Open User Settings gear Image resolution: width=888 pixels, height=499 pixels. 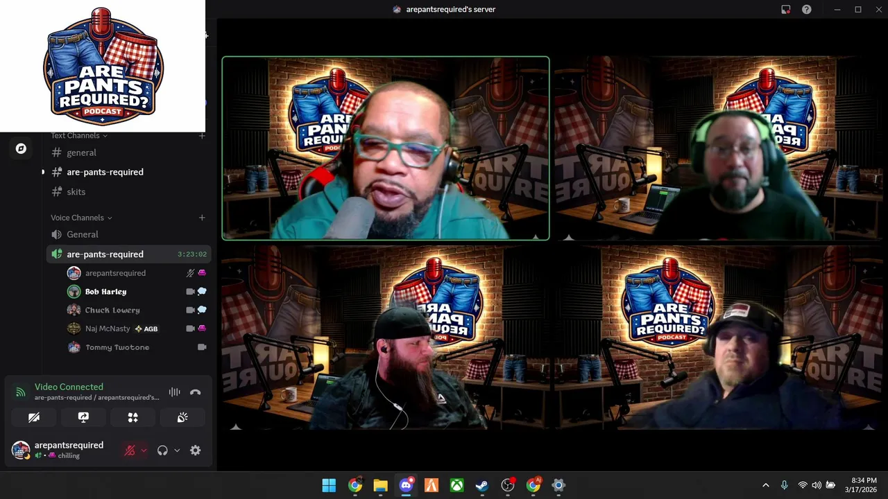point(196,450)
